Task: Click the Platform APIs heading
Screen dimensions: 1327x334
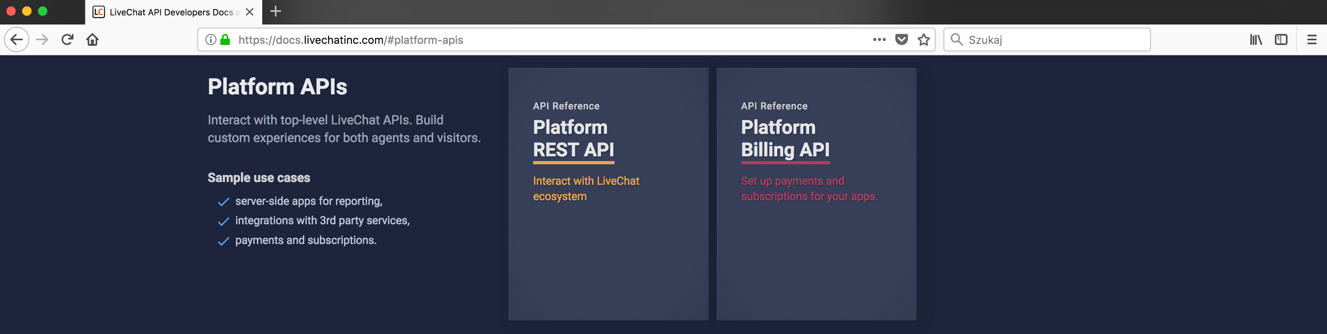Action: (277, 86)
